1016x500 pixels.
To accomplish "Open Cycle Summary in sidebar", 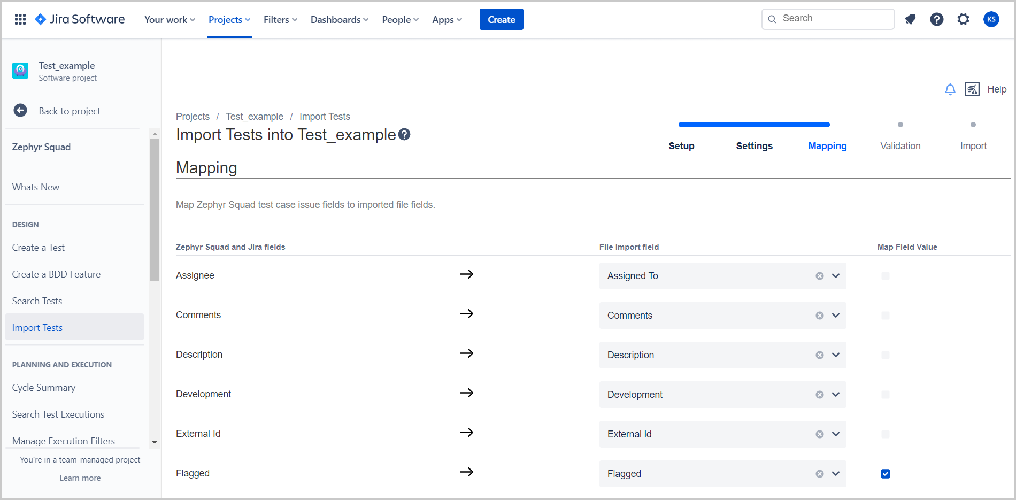I will [x=44, y=388].
